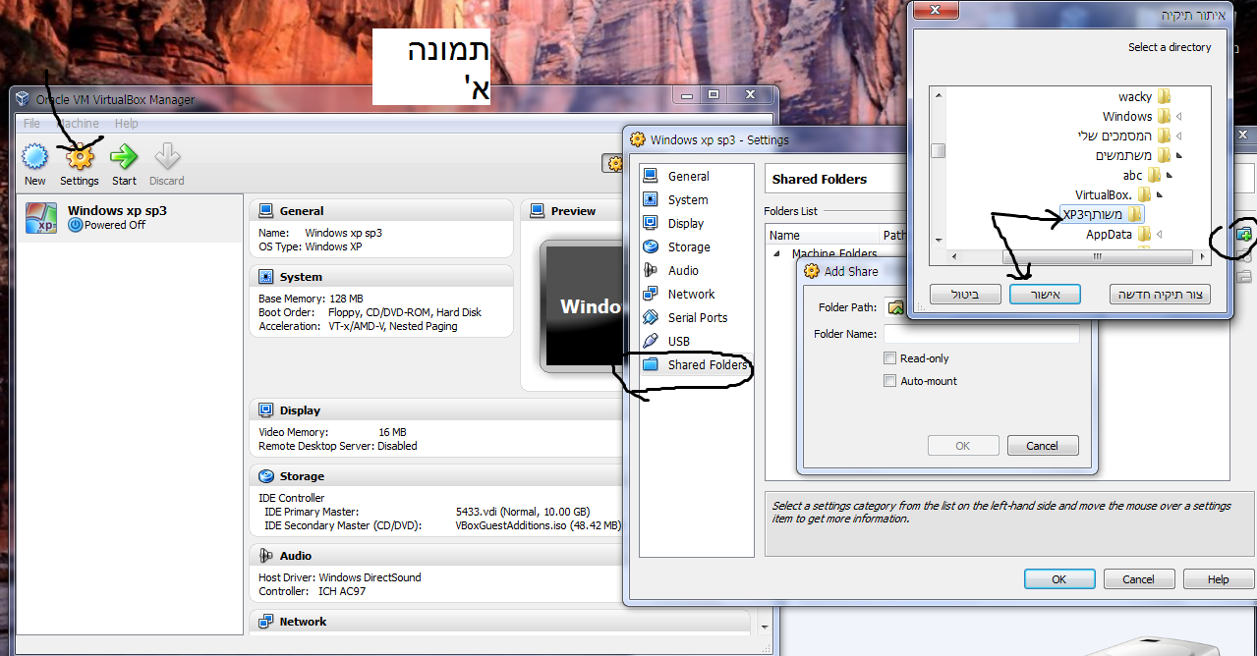The image size is (1257, 656).
Task: Click the 'Base Memory: 128 MB' text
Action: [x=311, y=299]
